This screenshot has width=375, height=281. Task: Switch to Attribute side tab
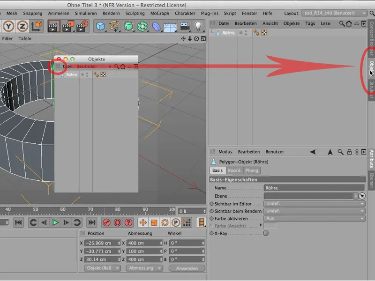pyautogui.click(x=371, y=159)
